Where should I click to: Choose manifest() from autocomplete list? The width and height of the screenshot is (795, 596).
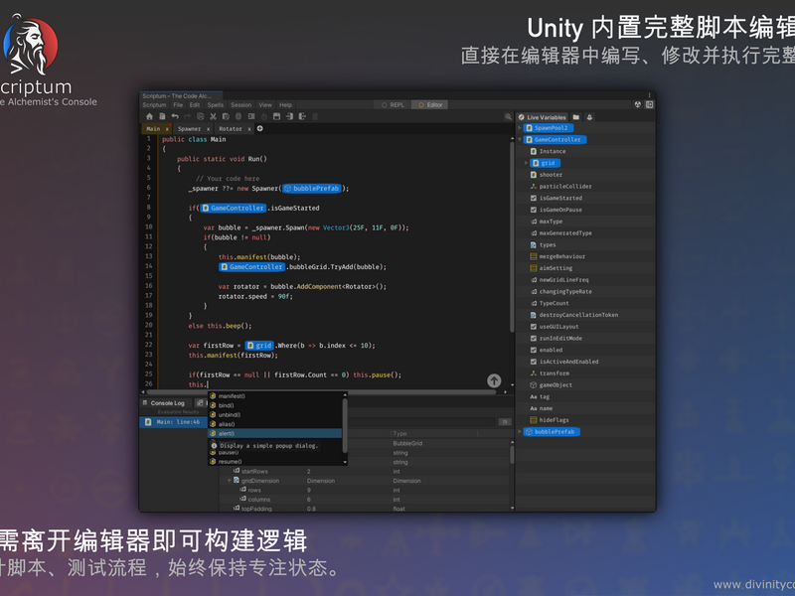(275, 396)
